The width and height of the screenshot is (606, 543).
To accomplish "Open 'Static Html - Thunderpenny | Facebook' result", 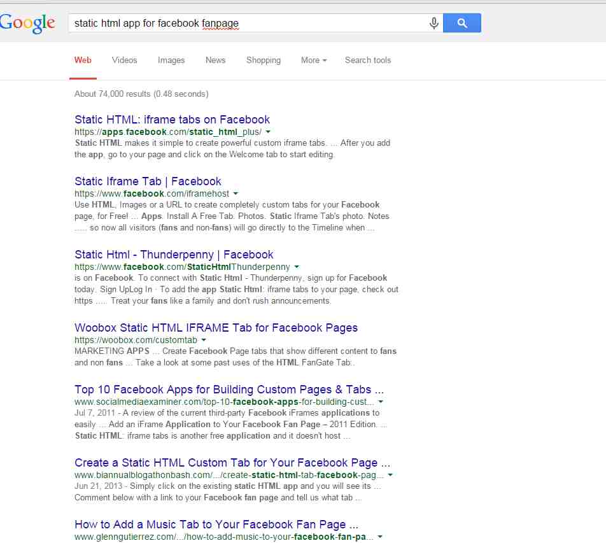I will [x=174, y=255].
